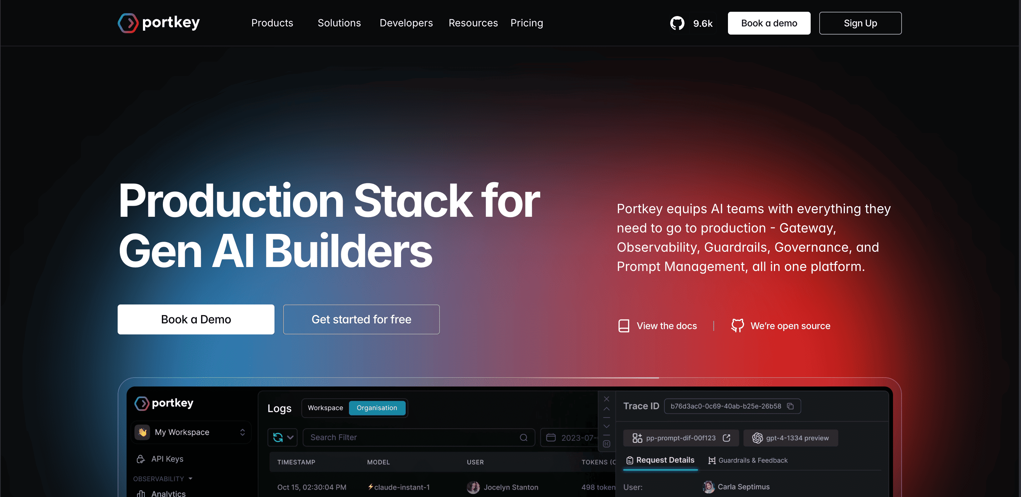1021x497 pixels.
Task: Close the trace panel with X icon
Action: click(x=606, y=399)
